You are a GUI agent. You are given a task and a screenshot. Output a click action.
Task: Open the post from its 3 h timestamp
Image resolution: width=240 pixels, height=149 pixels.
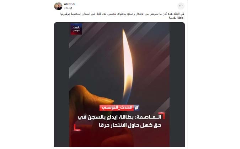tap(66, 8)
